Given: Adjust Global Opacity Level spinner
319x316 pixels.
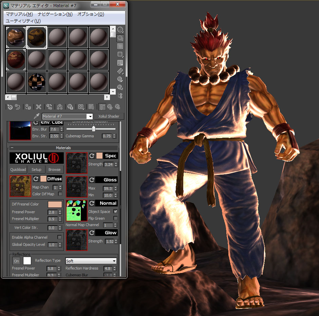Looking at the screenshot, I should coord(60,245).
